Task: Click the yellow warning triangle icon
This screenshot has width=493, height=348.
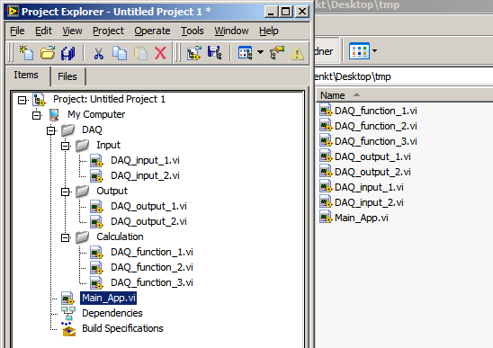Action: (x=297, y=53)
